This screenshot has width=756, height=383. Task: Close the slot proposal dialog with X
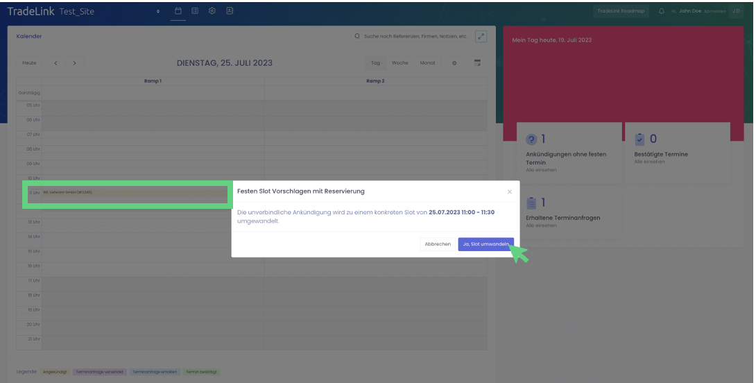pos(510,191)
